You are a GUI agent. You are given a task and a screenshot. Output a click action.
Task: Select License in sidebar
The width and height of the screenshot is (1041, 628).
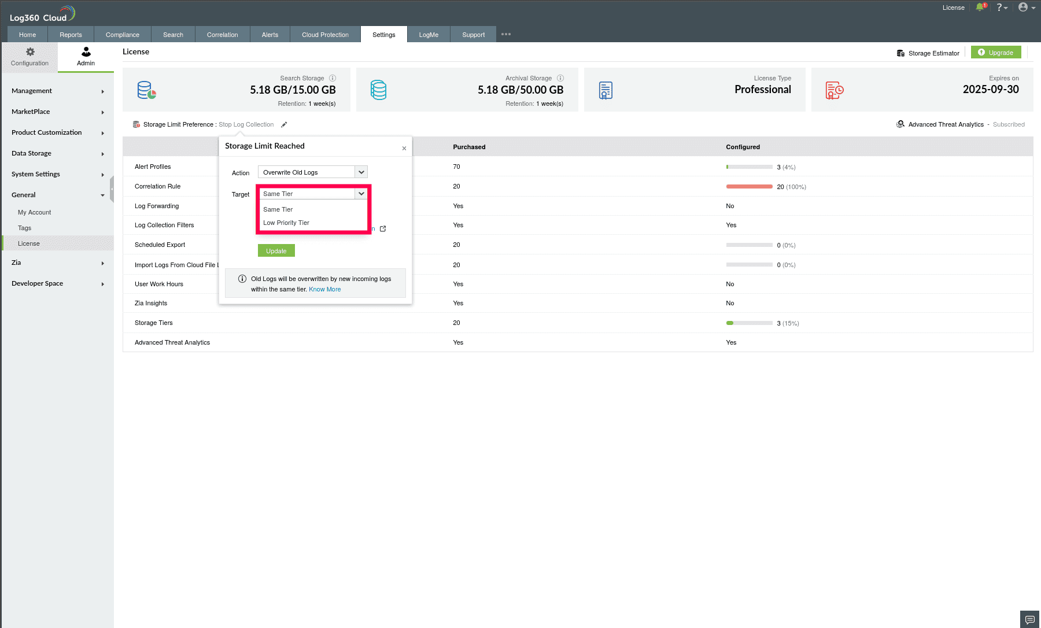(58, 243)
